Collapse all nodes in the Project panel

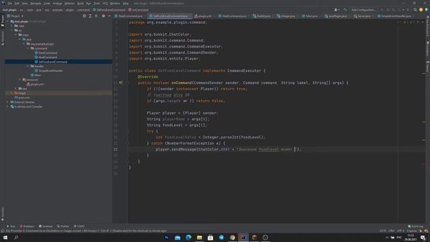click(x=96, y=16)
